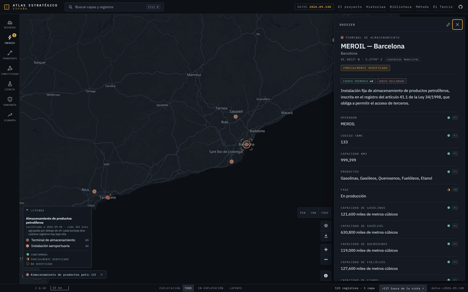Open the Recursos sidebar section

(9, 24)
